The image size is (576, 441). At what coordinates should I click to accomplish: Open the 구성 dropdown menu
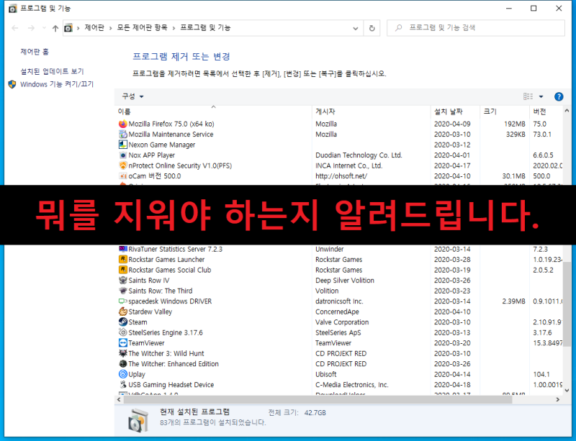(133, 96)
